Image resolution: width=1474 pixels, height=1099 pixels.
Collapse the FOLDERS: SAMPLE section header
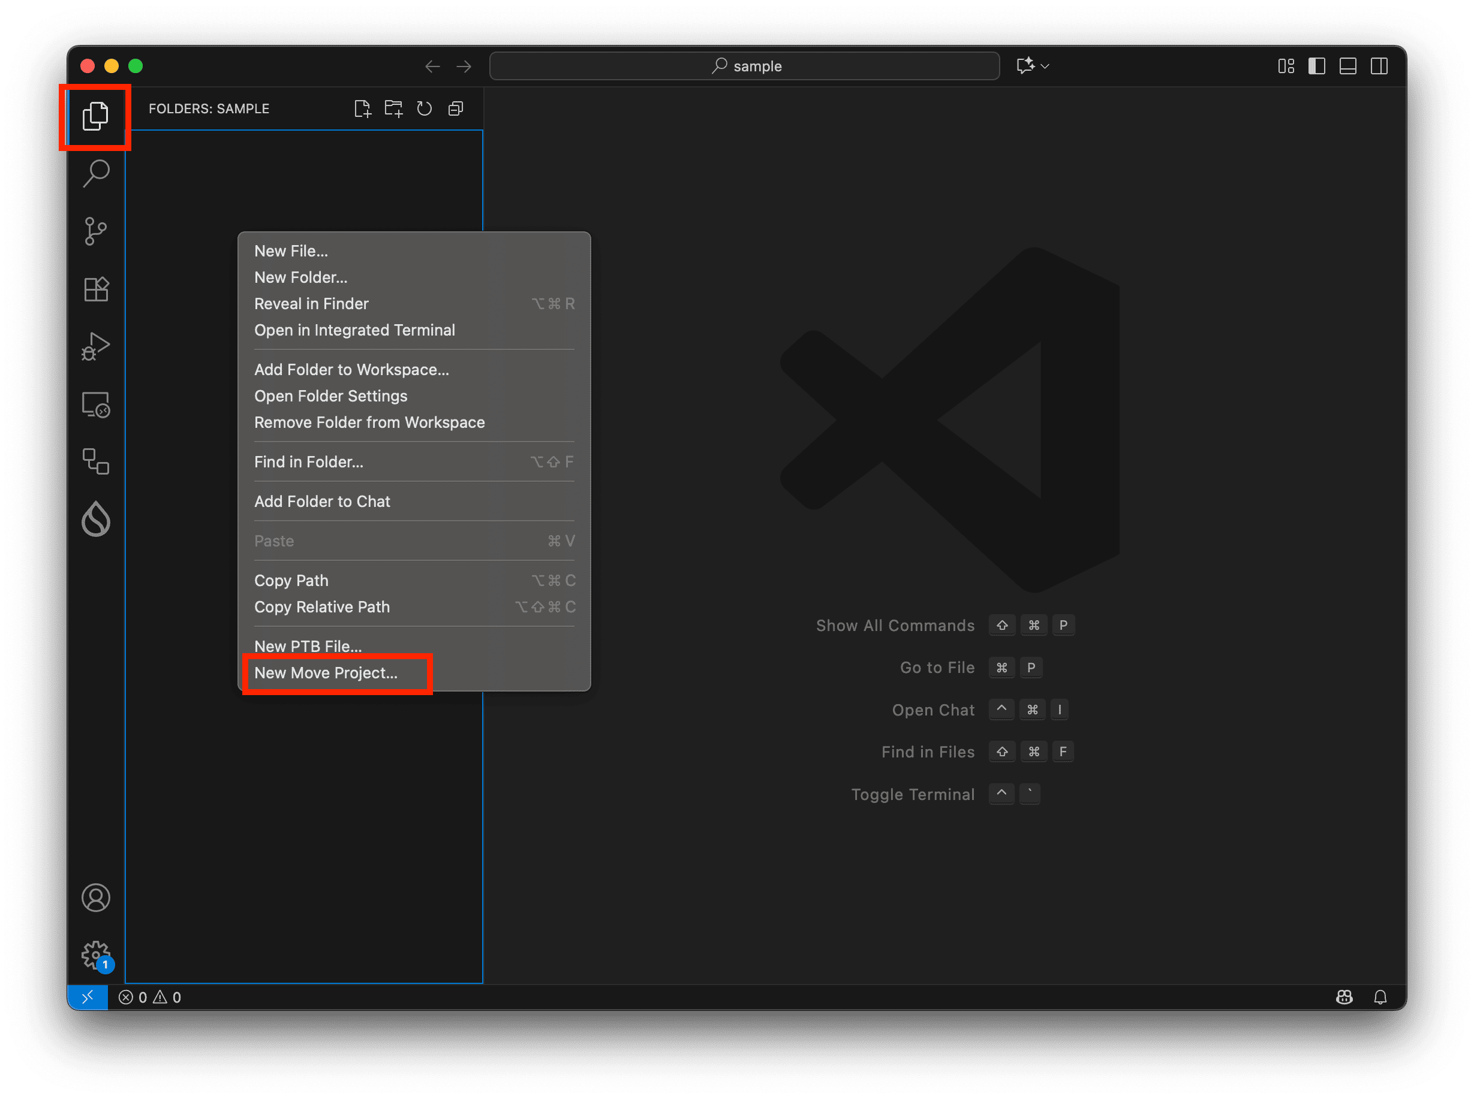(209, 108)
